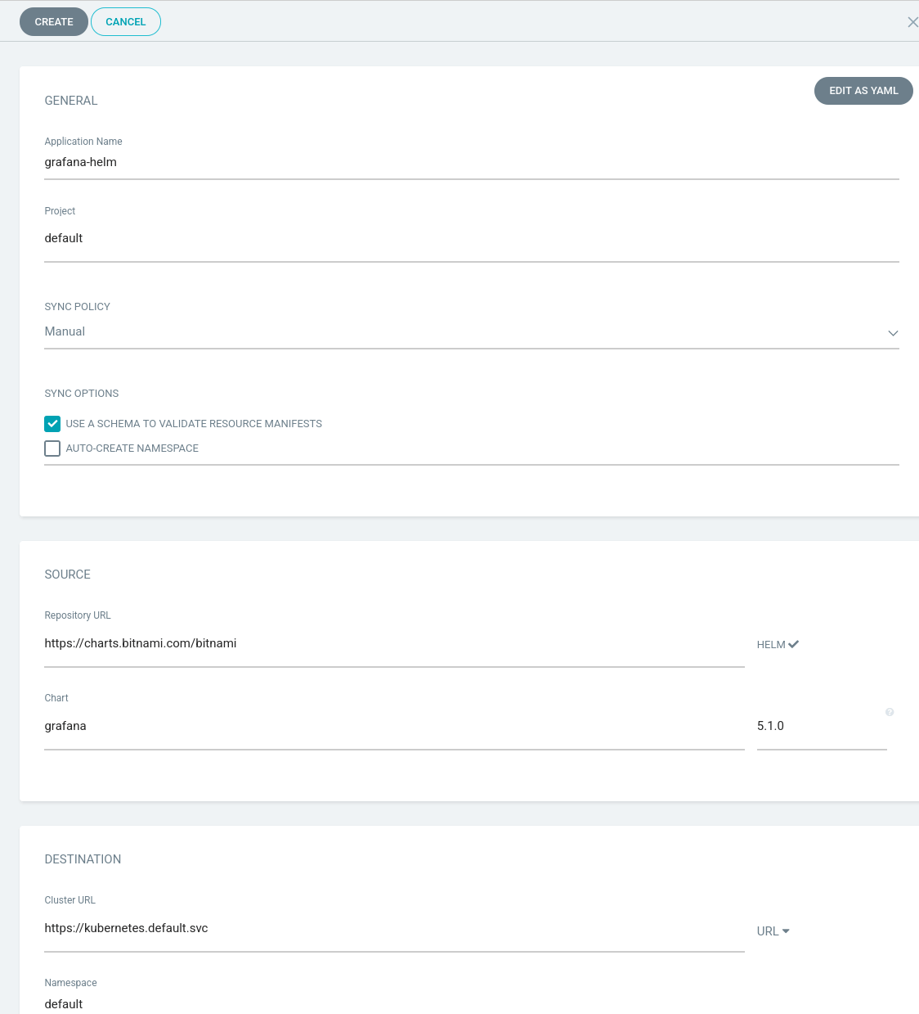Click the caret icon next to URL label
Image resolution: width=919 pixels, height=1014 pixels.
pyautogui.click(x=786, y=931)
